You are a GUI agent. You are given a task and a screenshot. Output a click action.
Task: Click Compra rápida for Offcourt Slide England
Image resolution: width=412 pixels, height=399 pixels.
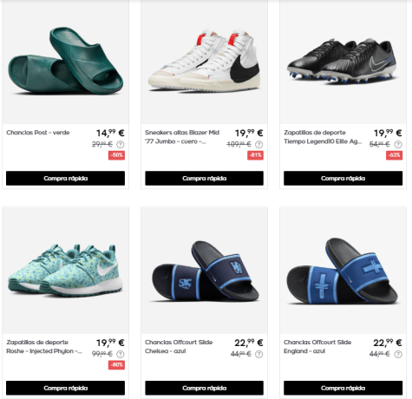(x=343, y=388)
